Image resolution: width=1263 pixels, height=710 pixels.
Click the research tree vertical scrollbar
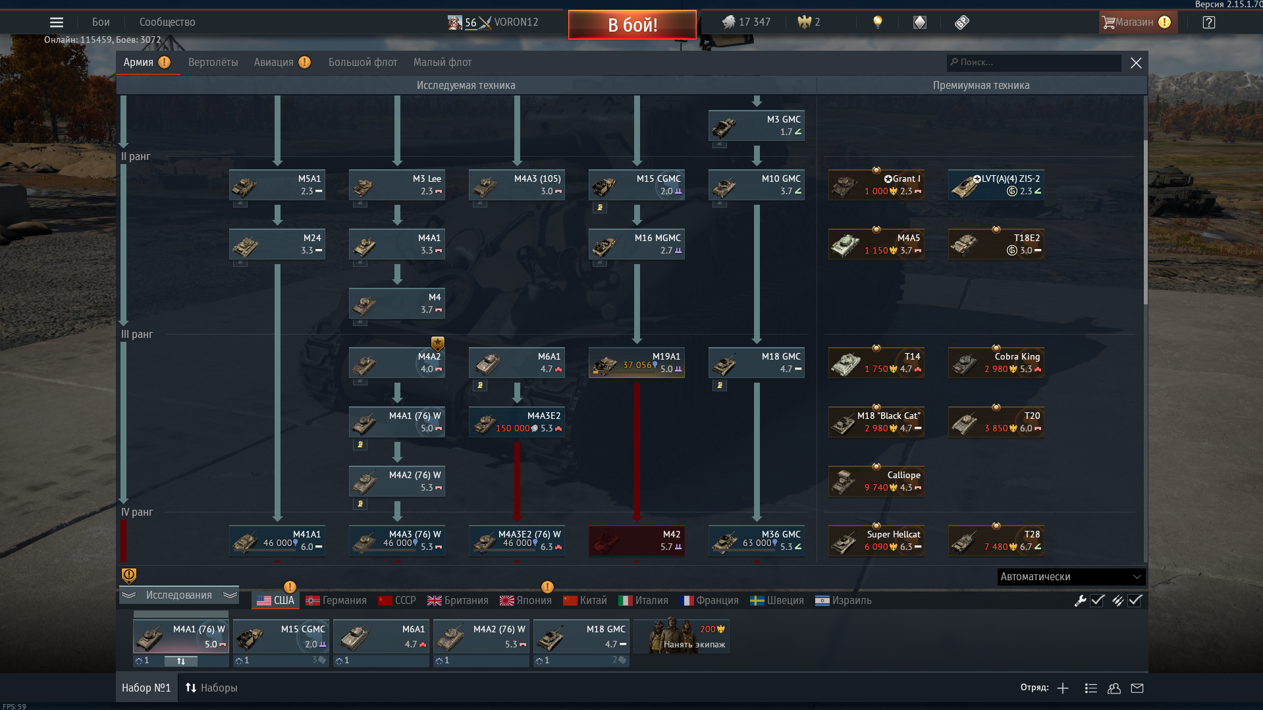[x=1145, y=222]
